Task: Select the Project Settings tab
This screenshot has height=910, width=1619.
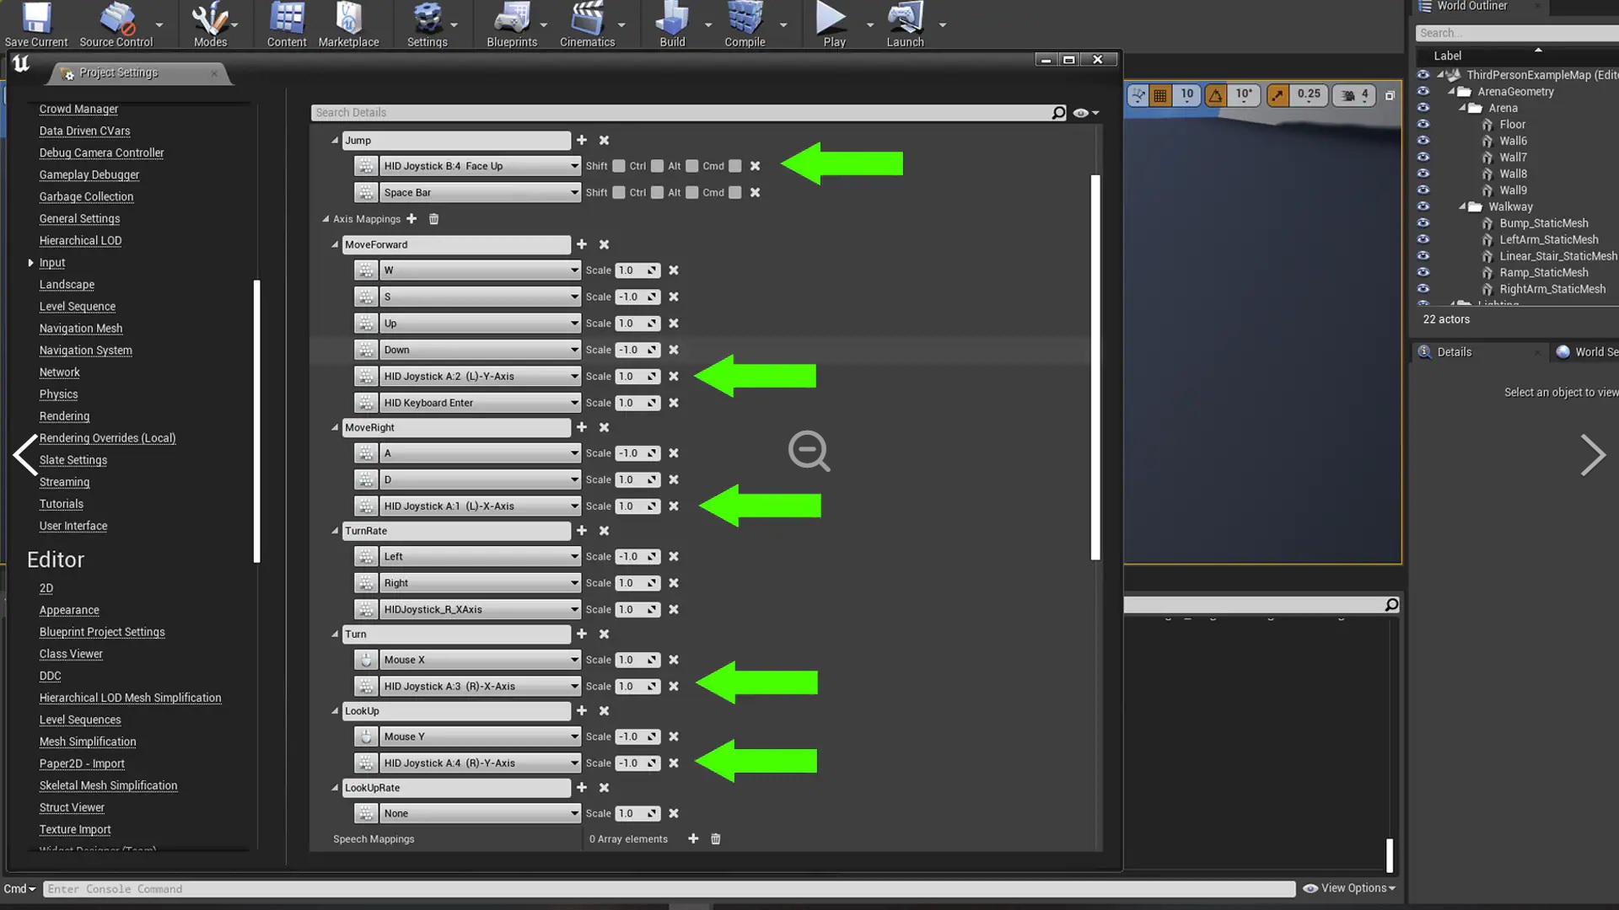Action: coord(118,73)
